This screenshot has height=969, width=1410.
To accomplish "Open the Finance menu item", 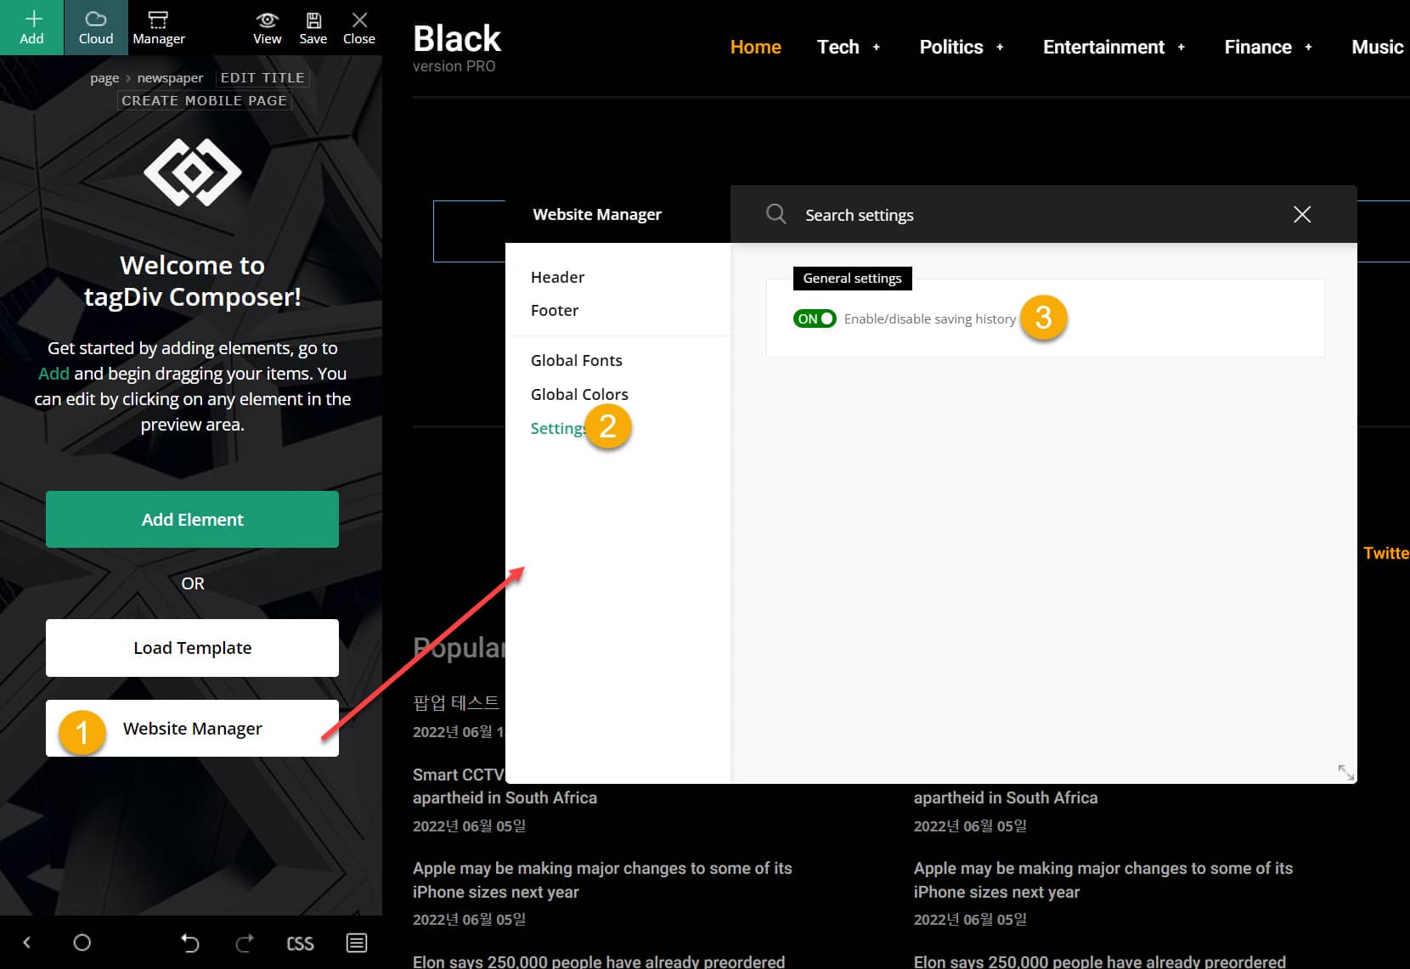I will point(1258,47).
